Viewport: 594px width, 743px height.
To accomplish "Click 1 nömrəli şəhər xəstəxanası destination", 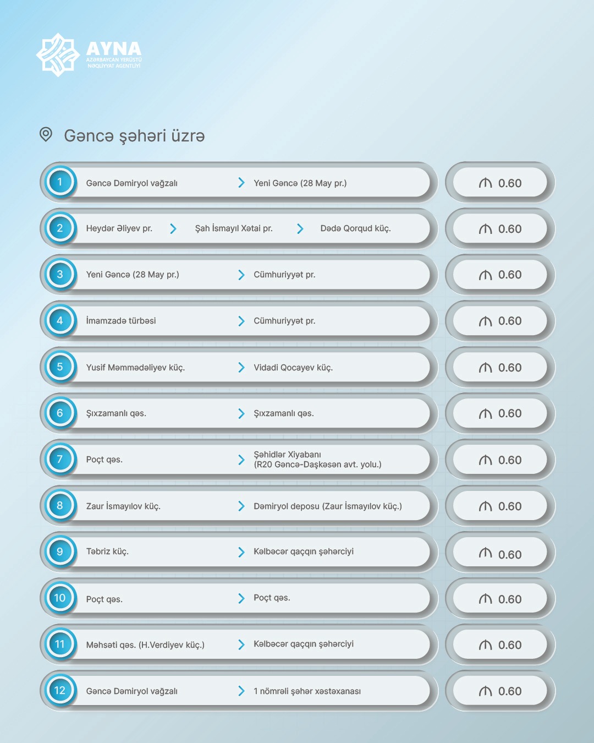I will tap(307, 691).
